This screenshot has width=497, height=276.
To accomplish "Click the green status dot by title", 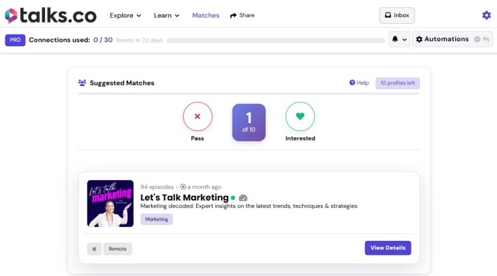I will pyautogui.click(x=233, y=198).
